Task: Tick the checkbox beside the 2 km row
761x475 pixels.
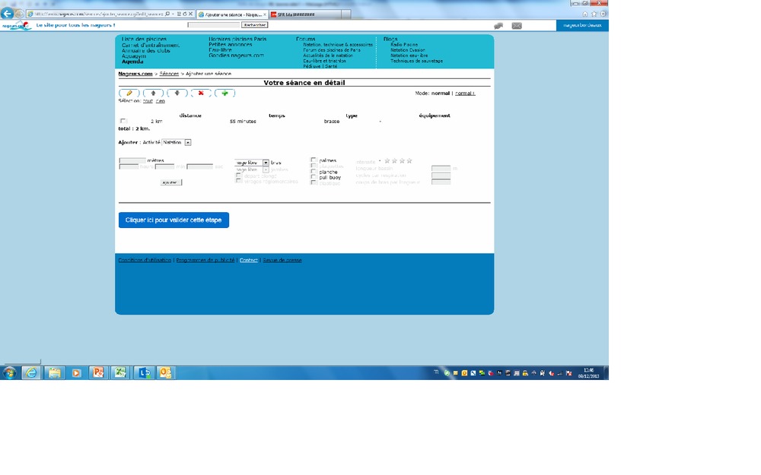Action: (x=123, y=122)
